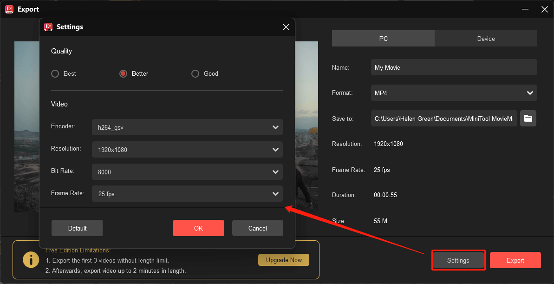The width and height of the screenshot is (554, 284).
Task: Select the Good quality radio button
Action: pyautogui.click(x=195, y=73)
